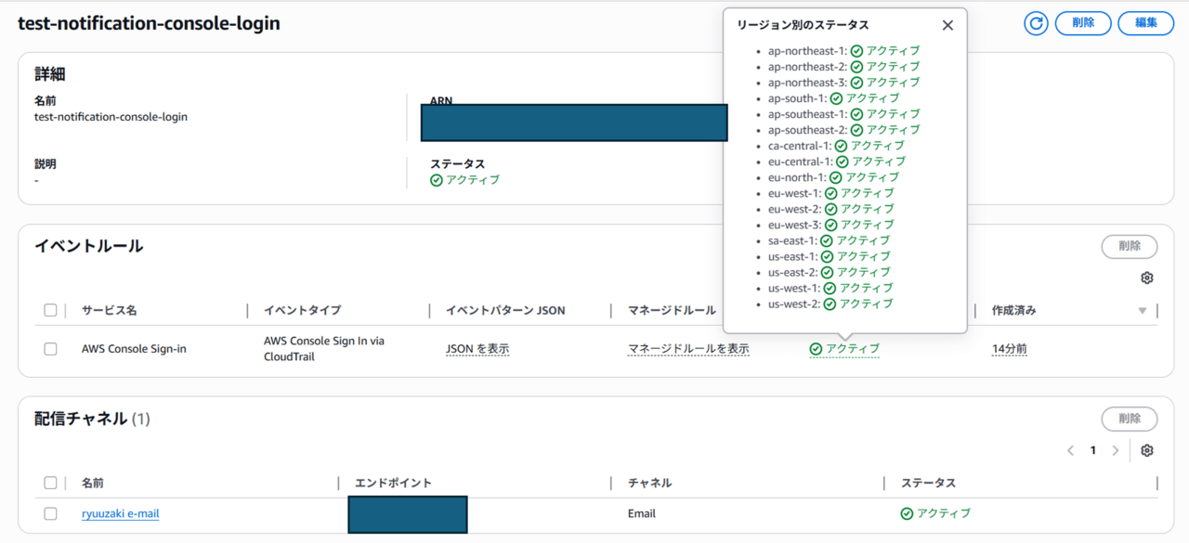The image size is (1189, 543).
Task: Click マネージドルールを表示 link
Action: click(688, 349)
